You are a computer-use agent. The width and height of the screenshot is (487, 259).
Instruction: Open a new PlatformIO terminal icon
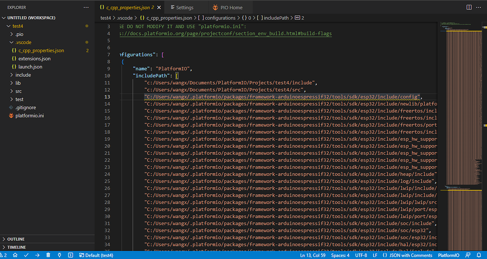tap(70, 255)
